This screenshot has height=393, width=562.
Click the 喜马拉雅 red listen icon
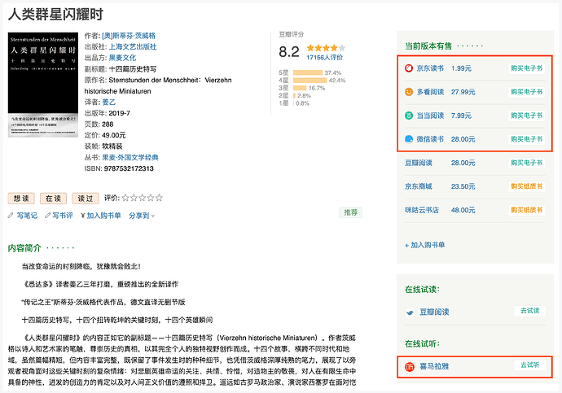(410, 366)
